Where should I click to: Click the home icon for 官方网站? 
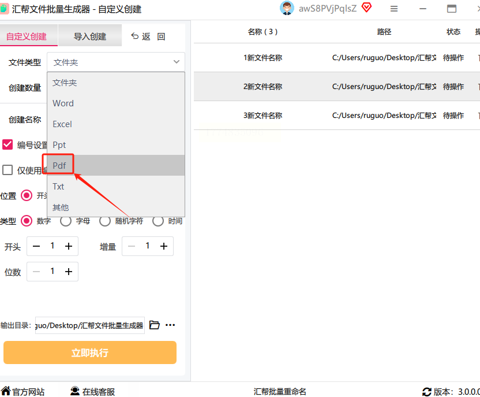(6, 391)
